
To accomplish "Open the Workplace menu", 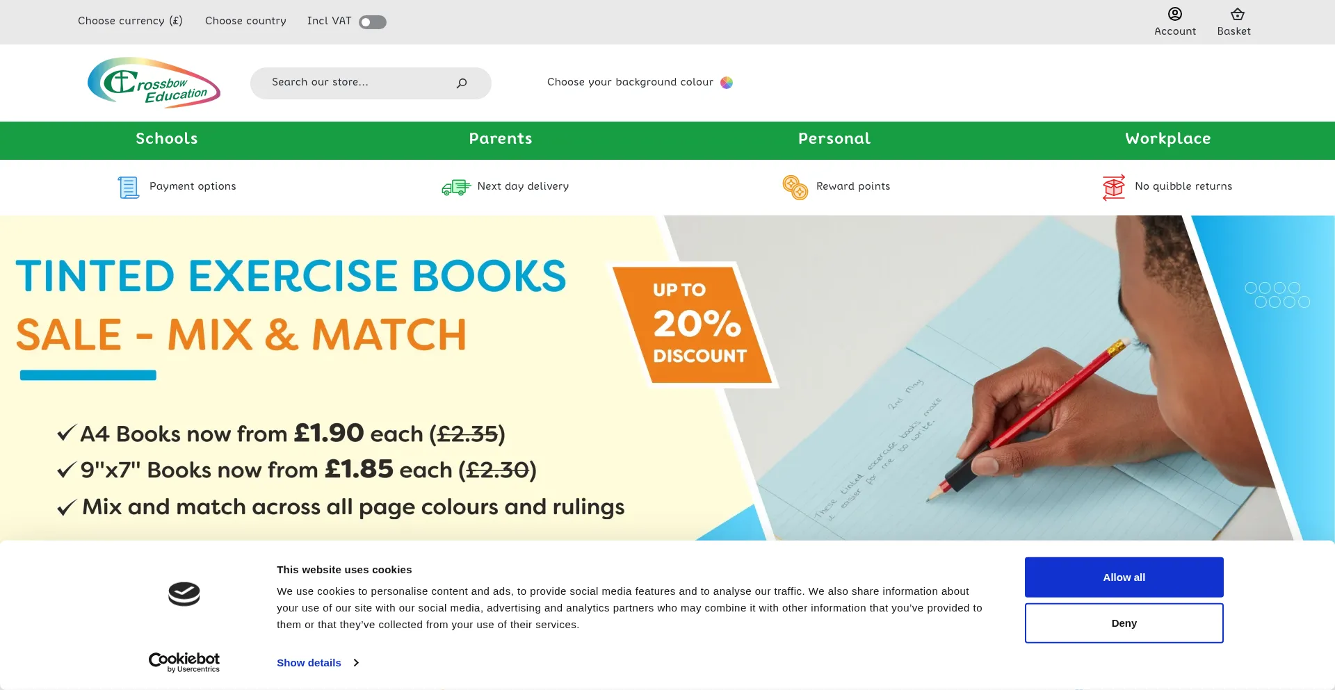I will pyautogui.click(x=1167, y=139).
